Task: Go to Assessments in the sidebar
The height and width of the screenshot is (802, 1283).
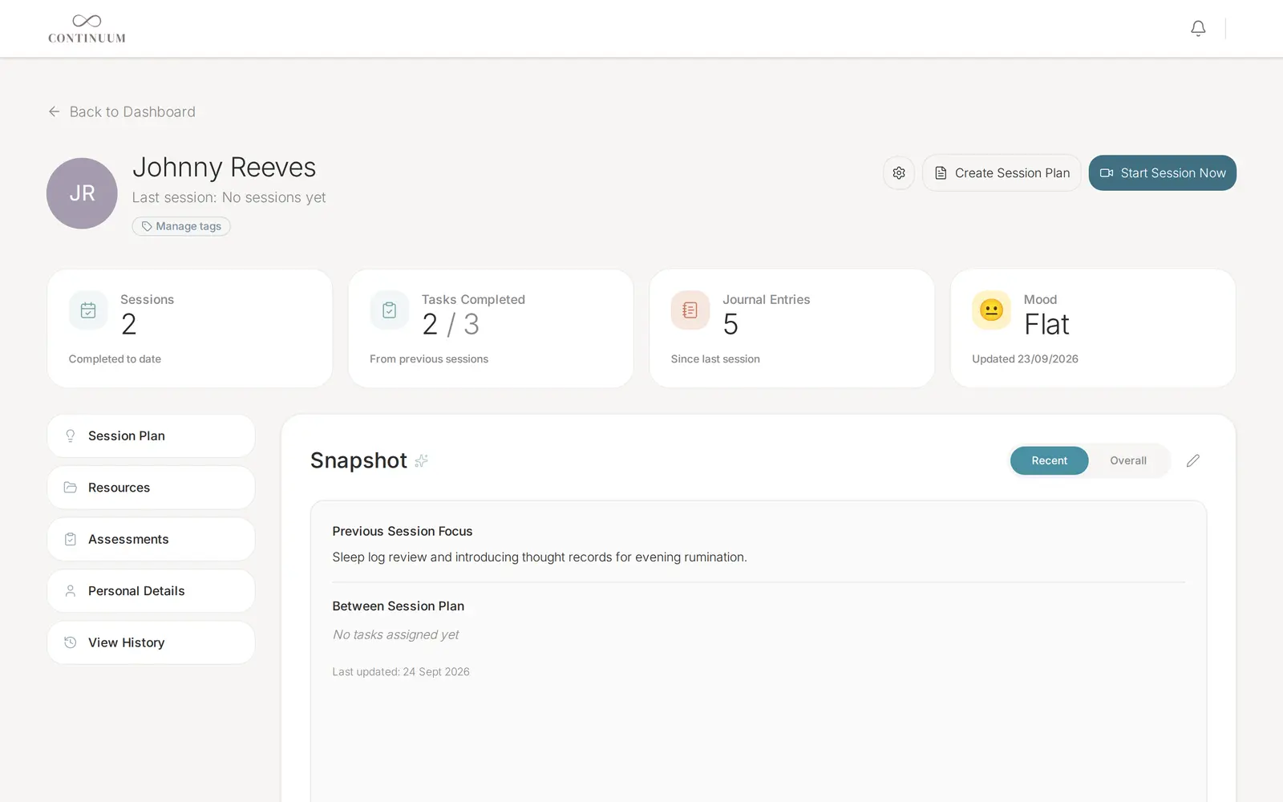Action: pos(152,540)
